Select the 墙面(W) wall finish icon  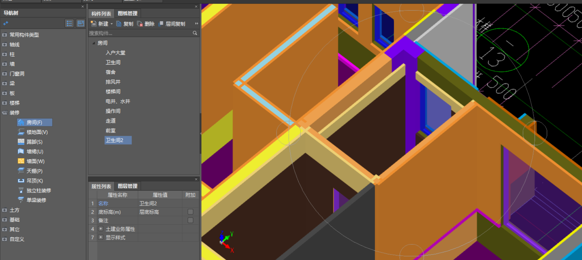[x=21, y=161]
